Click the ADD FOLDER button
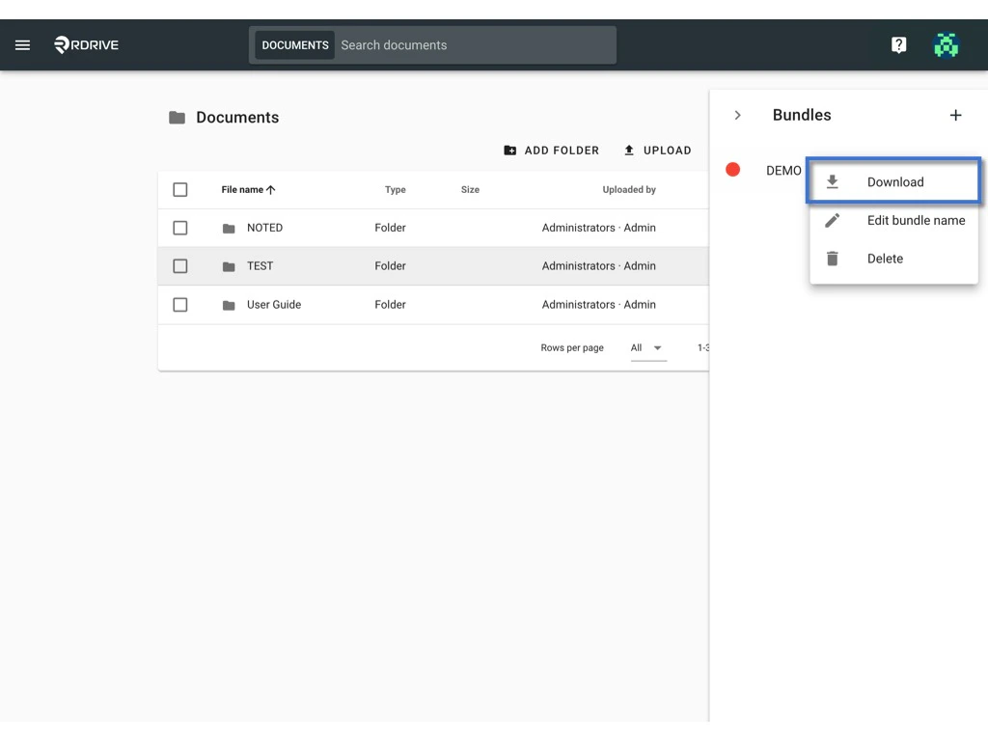The width and height of the screenshot is (988, 741). click(x=552, y=150)
